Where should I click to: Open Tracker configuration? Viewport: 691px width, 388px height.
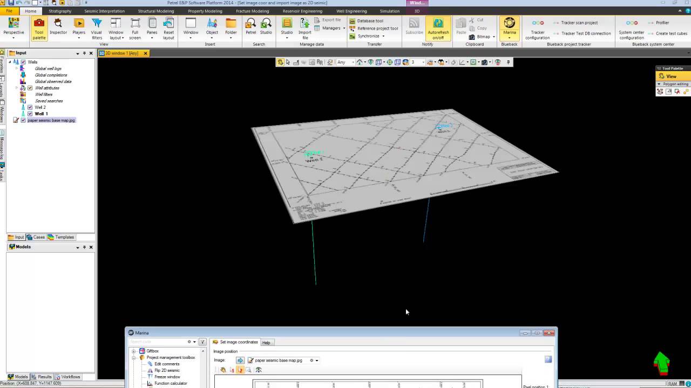(x=538, y=29)
